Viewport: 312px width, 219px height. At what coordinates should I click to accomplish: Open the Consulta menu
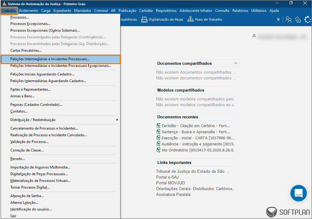point(222,11)
